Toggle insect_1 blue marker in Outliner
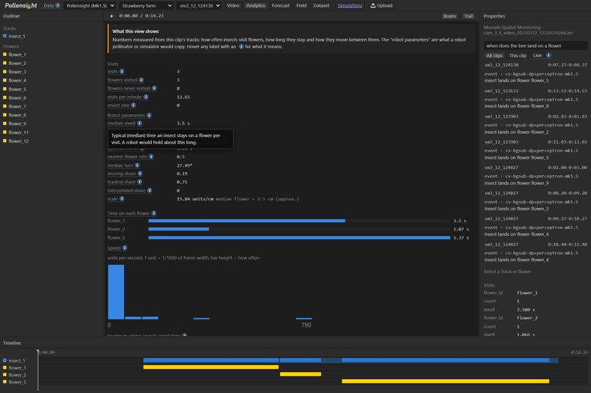 pos(5,36)
